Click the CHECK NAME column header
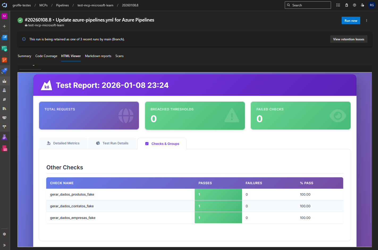Viewport: 378px width, 250px height. [x=62, y=183]
